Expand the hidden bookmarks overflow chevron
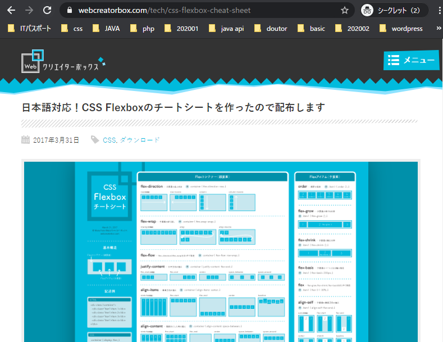Image resolution: width=443 pixels, height=342 pixels. (439, 28)
